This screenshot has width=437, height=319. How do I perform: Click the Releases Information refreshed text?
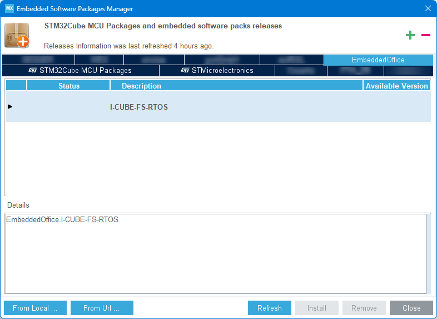click(x=129, y=46)
